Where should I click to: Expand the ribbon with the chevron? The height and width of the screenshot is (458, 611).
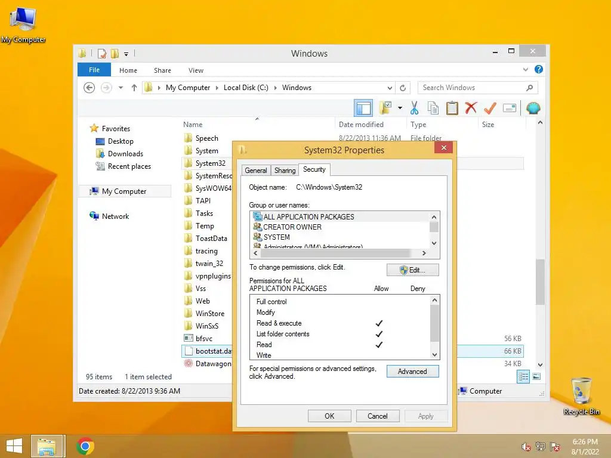click(525, 69)
